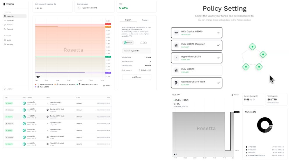Viewport: 291px width, 163px height.
Task: Open address link icon in Gauntlet deposit row
Action: (x=36, y=118)
